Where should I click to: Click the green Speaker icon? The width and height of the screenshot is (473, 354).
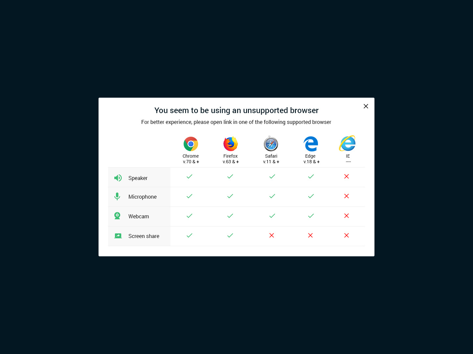118,178
